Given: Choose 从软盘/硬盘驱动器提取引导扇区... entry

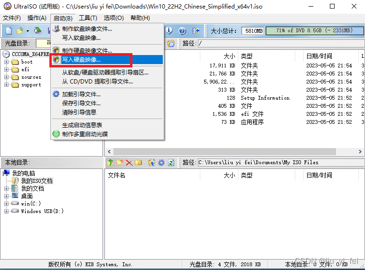Looking at the screenshot, I should coord(107,73).
